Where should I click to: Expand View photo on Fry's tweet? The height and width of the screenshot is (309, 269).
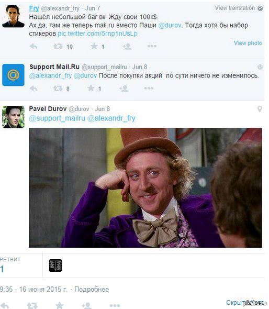(248, 43)
